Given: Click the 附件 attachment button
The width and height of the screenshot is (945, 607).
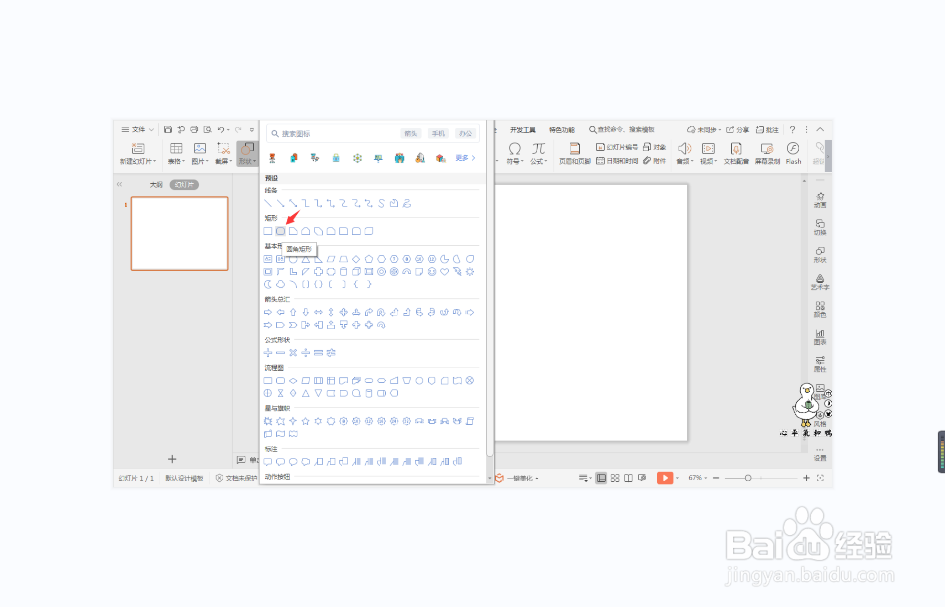Looking at the screenshot, I should tap(654, 161).
